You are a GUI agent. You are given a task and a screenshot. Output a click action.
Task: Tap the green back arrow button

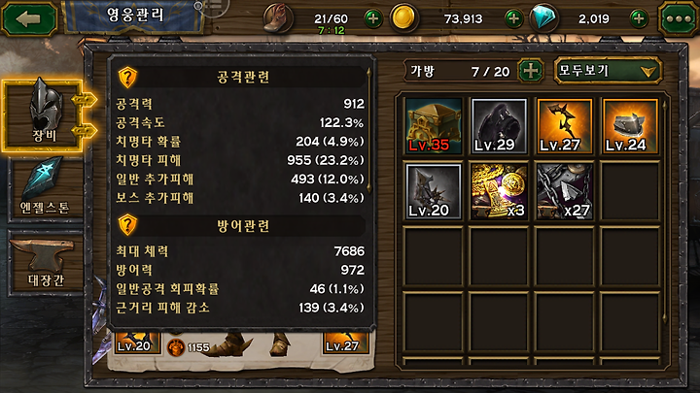click(29, 18)
